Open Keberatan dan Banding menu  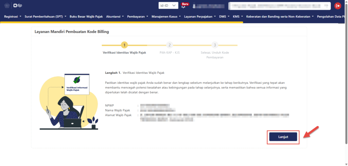pyautogui.click(x=279, y=16)
